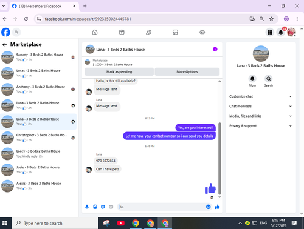Click the chat scrollbar thumb

coord(219,159)
